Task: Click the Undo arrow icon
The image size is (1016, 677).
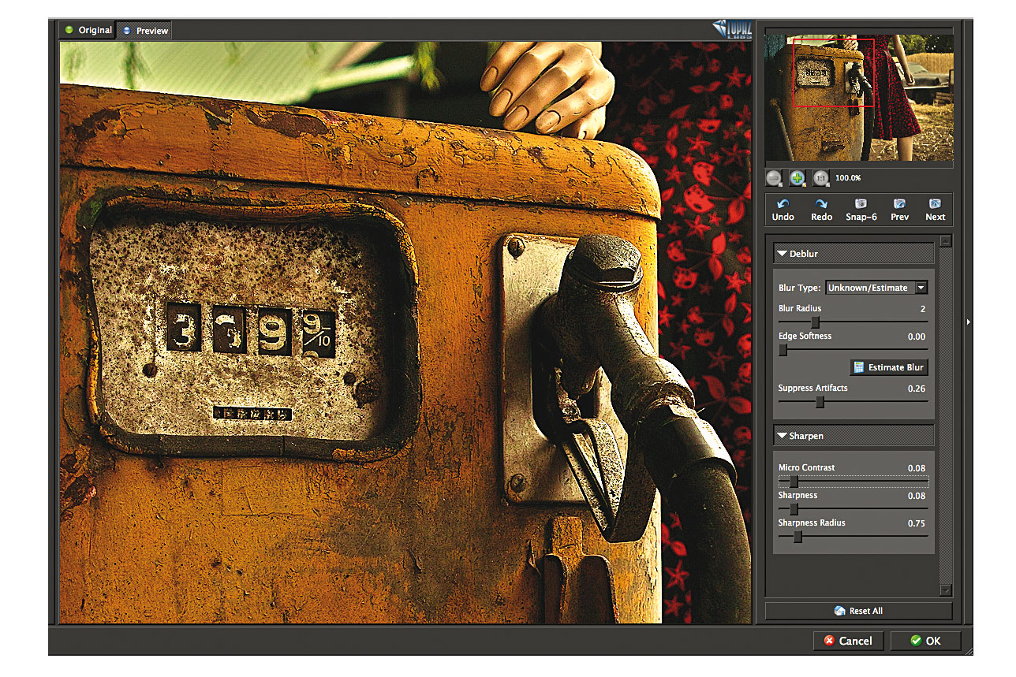Action: [x=783, y=204]
